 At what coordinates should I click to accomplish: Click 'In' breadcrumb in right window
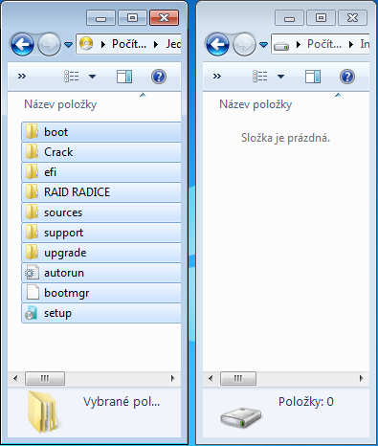[x=365, y=44]
